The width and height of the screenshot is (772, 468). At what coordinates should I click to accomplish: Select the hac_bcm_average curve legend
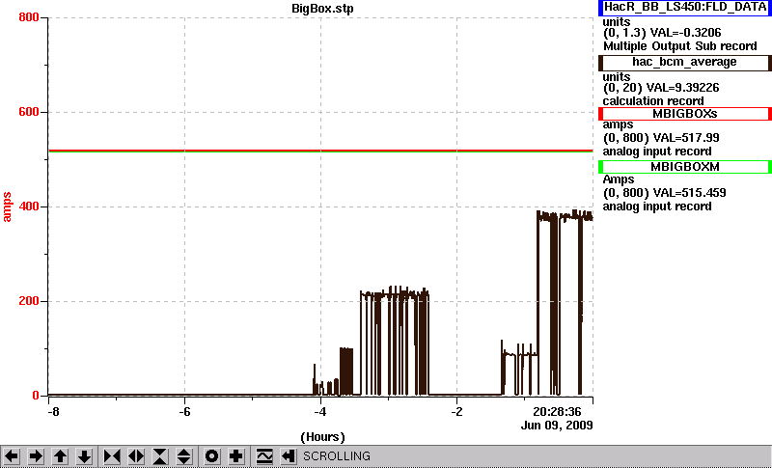tap(685, 63)
